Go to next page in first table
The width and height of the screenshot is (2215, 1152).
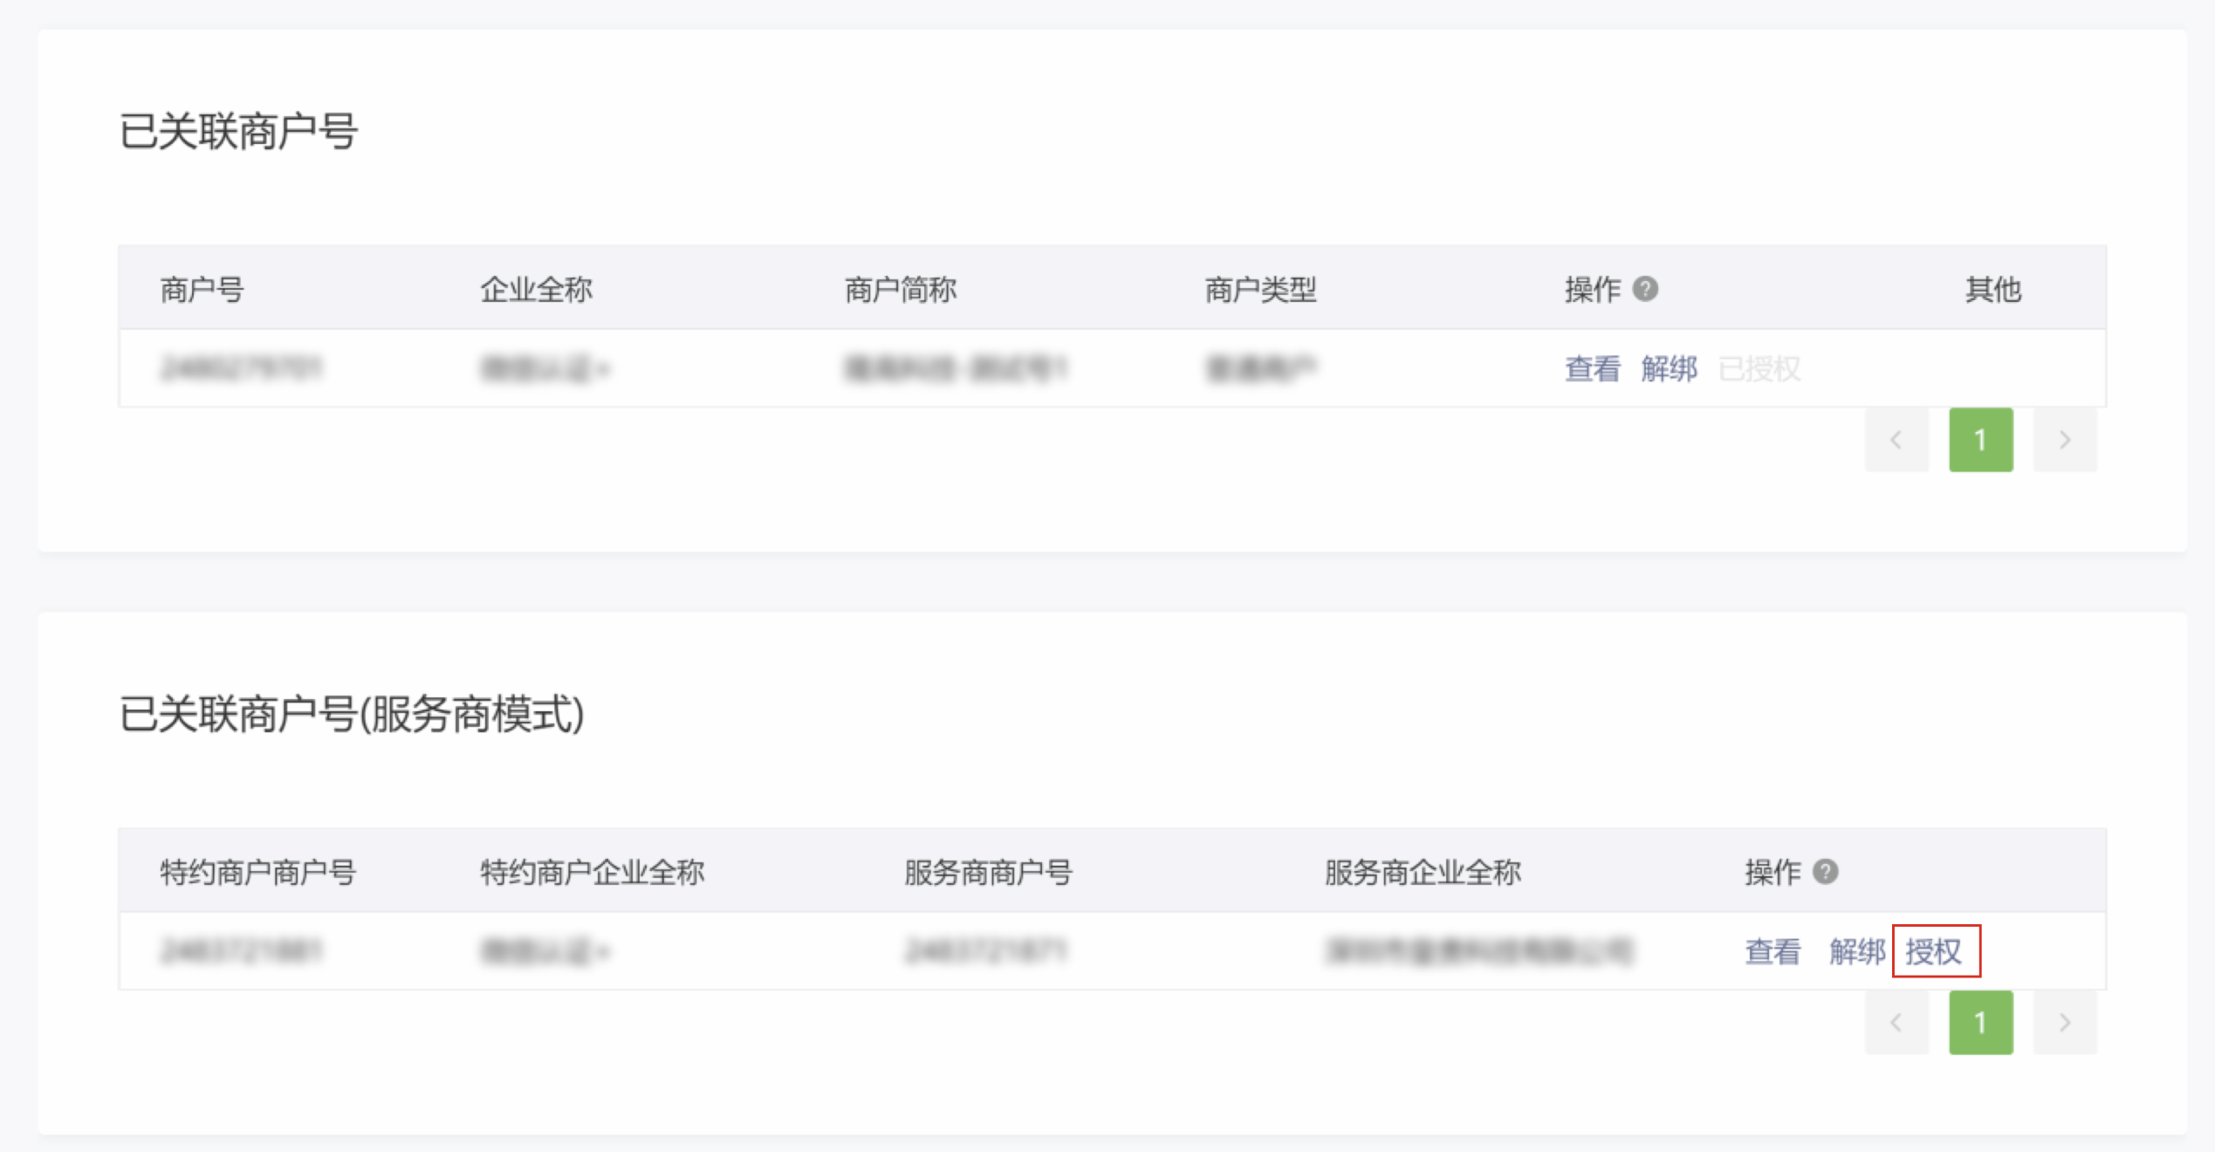pos(2064,440)
